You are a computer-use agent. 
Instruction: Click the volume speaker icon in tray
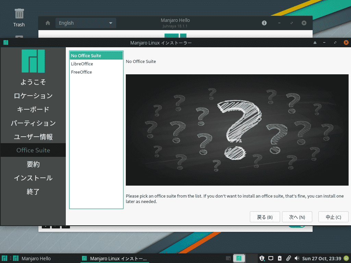[297, 259]
